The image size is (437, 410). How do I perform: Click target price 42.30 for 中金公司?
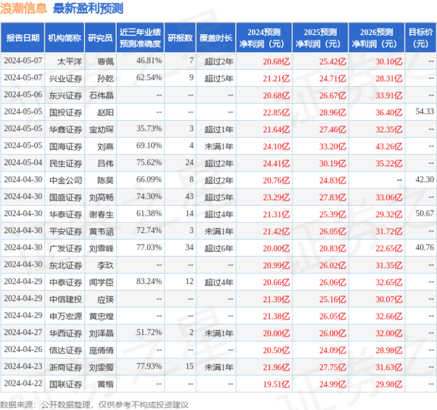(x=424, y=180)
